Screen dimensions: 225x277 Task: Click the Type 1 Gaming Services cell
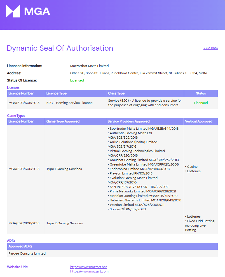tap(75, 169)
